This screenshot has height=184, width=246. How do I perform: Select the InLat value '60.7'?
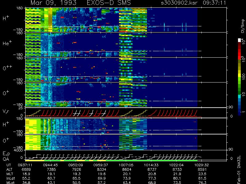click(x=51, y=178)
